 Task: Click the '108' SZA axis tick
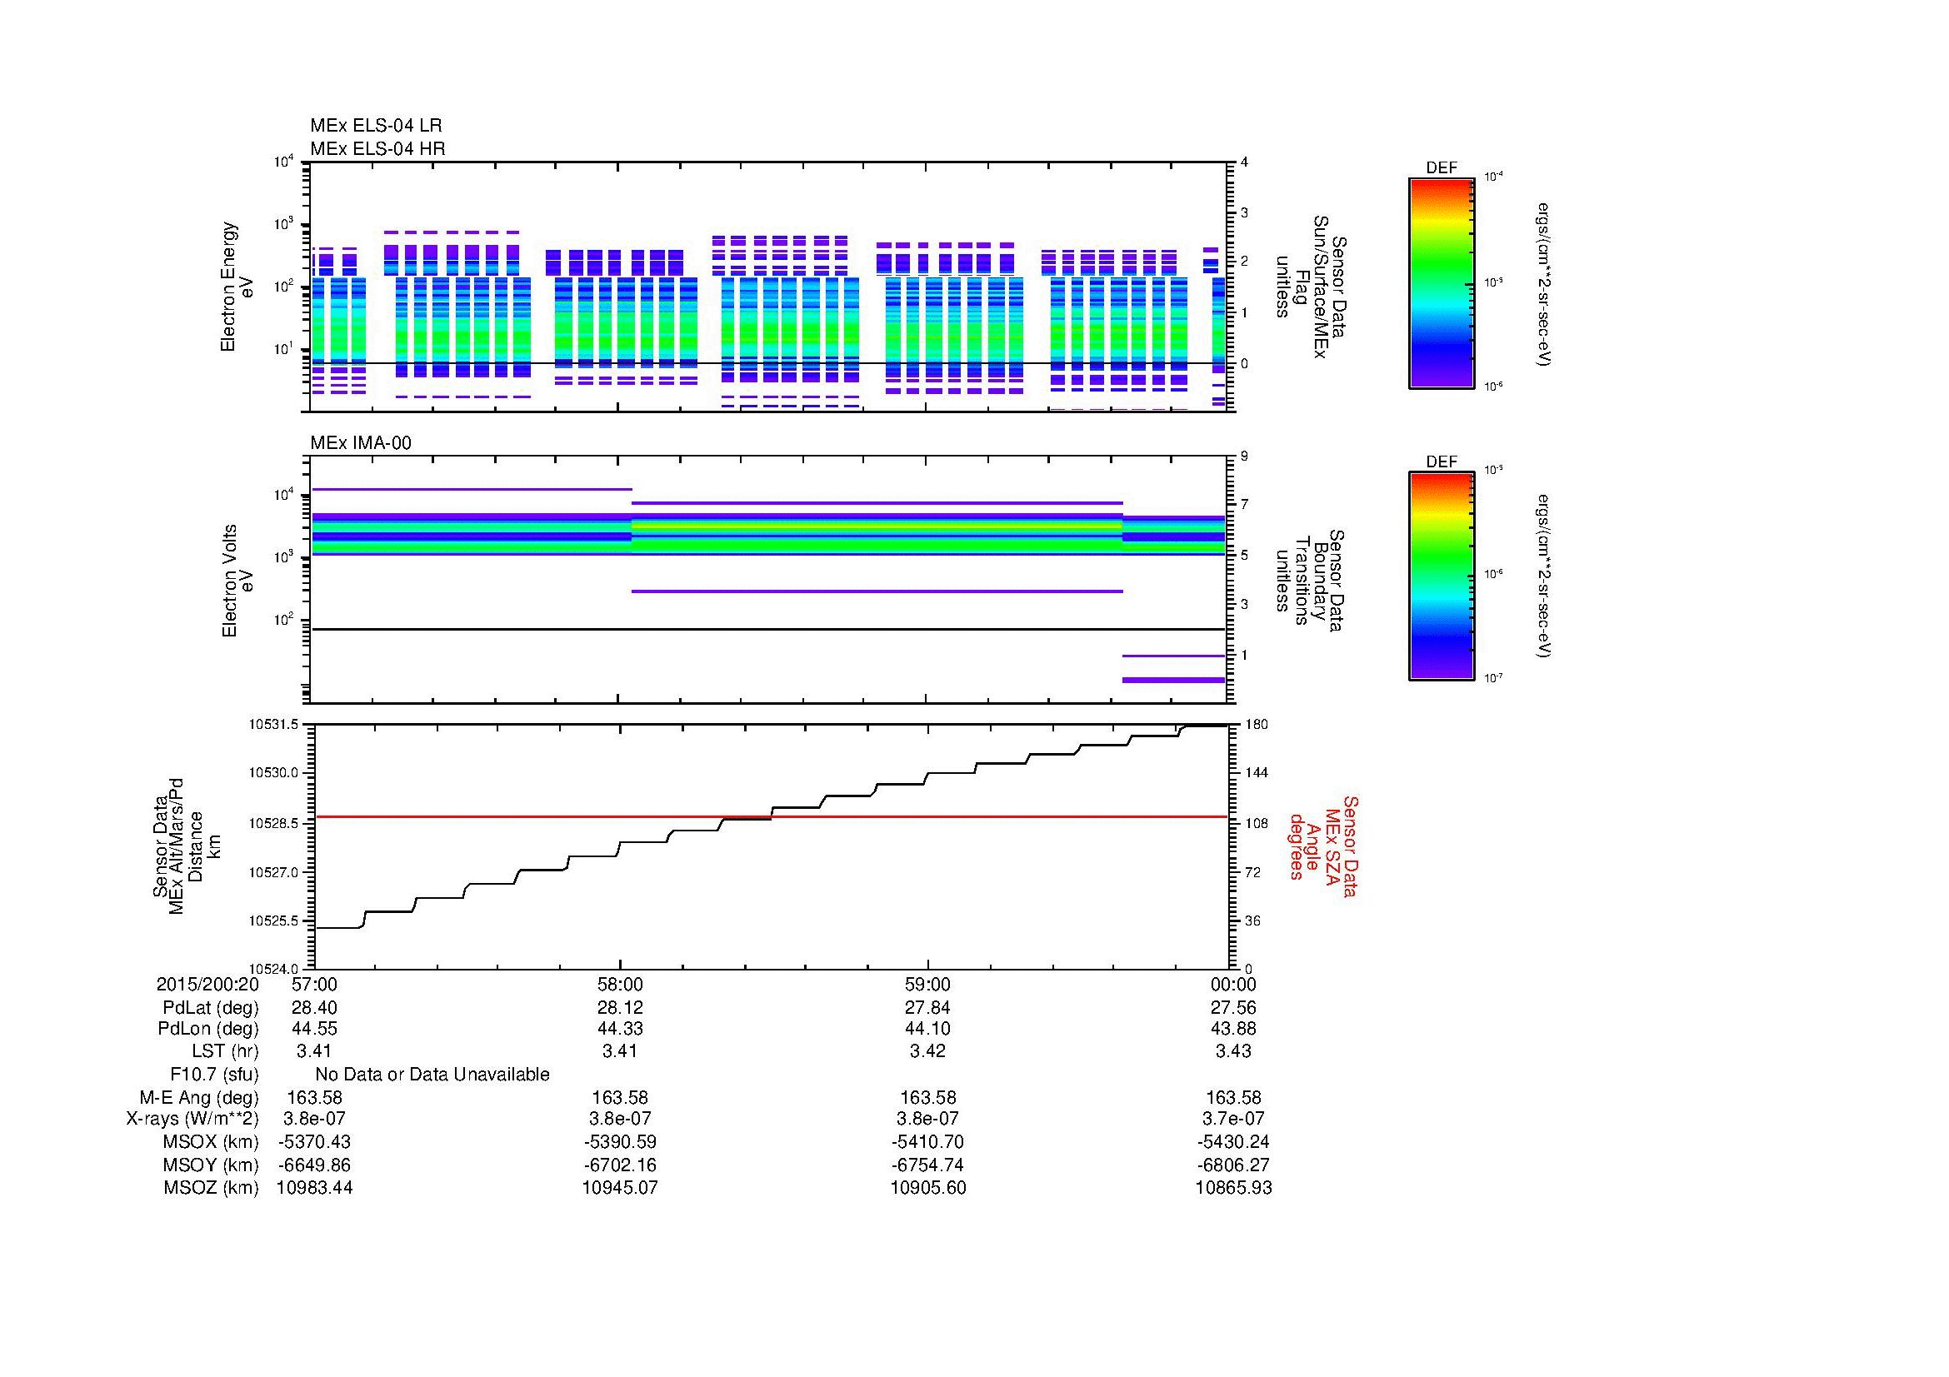coord(1256,823)
